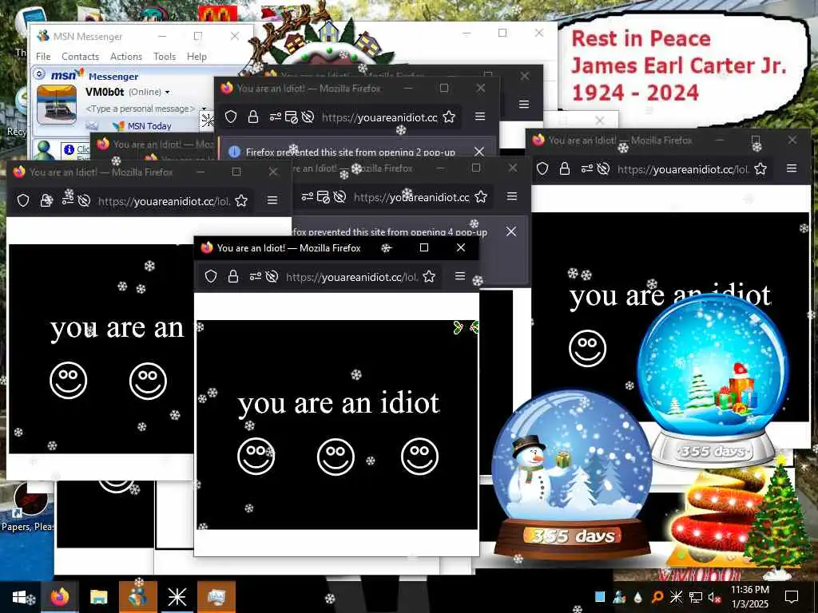
Task: Bookmark page with star in frontmost three-smiley Firefox window
Action: coord(429,276)
